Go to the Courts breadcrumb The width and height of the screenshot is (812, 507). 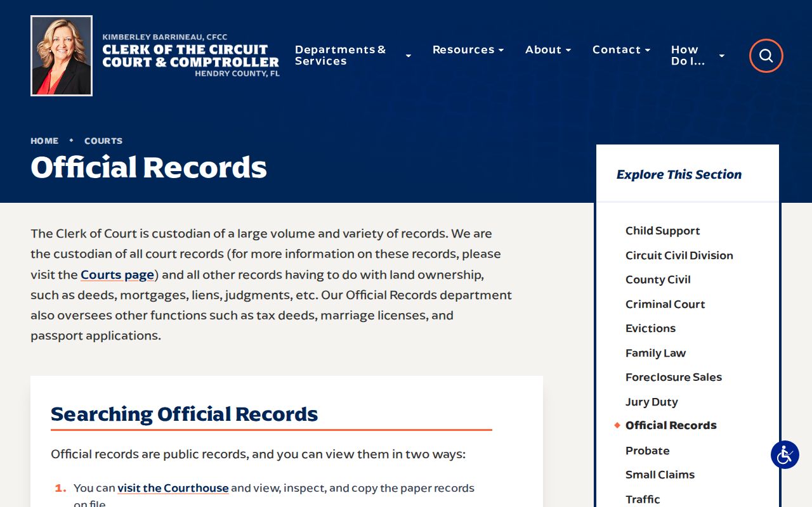point(103,141)
